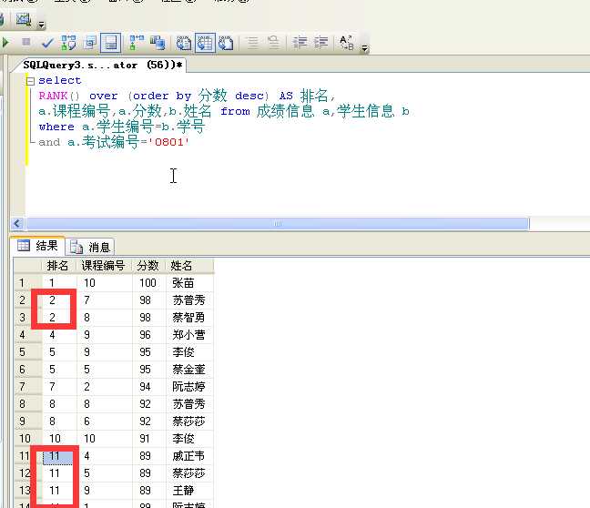The height and width of the screenshot is (508, 590).
Task: Switch output to Results to Text
Action: click(x=184, y=43)
